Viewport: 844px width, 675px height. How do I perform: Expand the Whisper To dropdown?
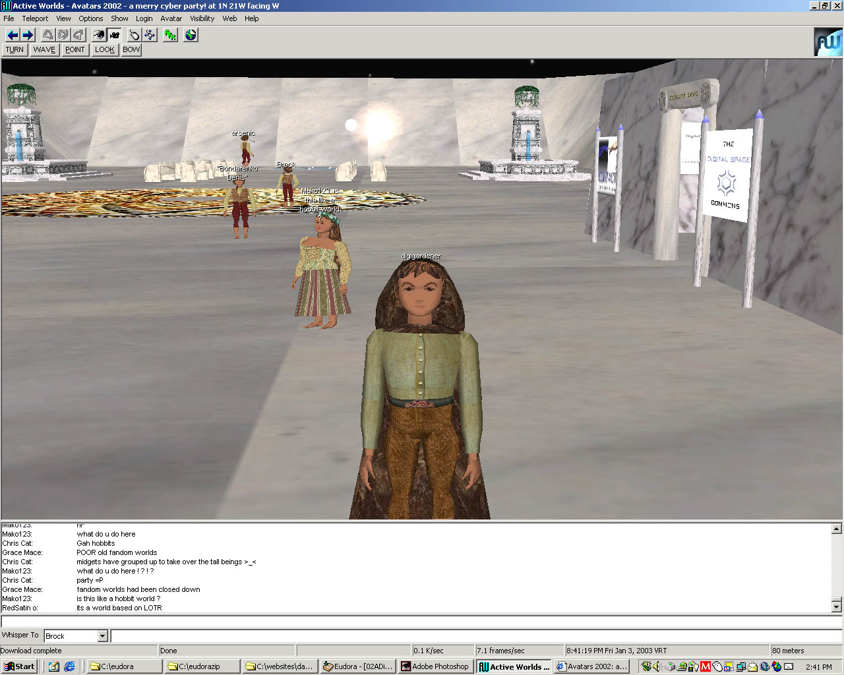coord(102,636)
